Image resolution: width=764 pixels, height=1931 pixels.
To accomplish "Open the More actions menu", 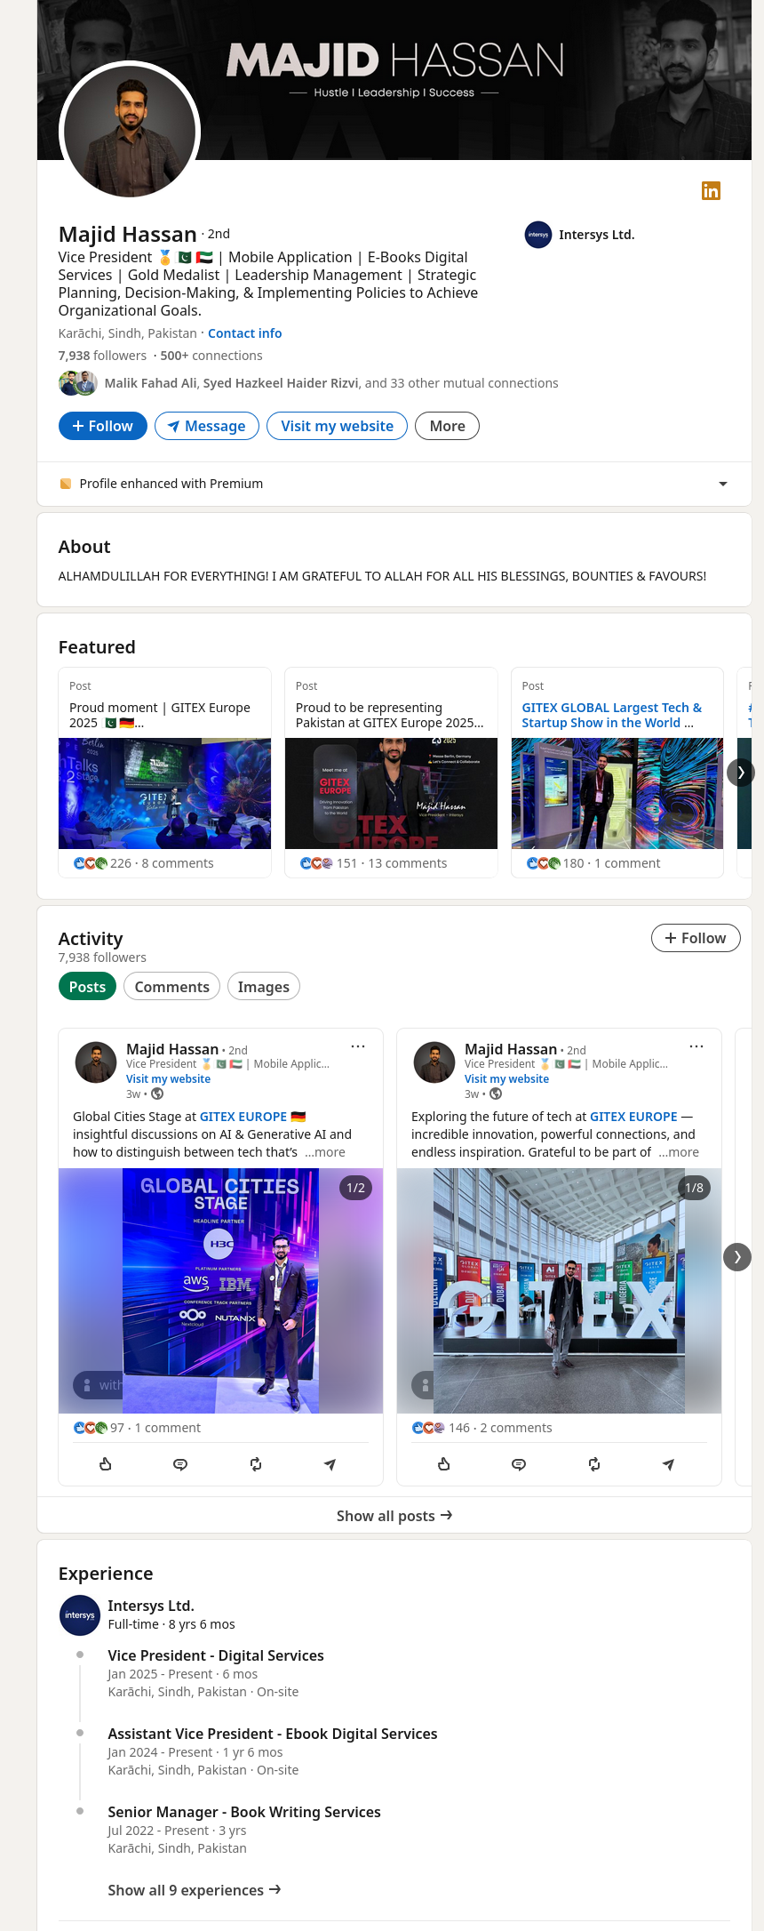I will (447, 426).
